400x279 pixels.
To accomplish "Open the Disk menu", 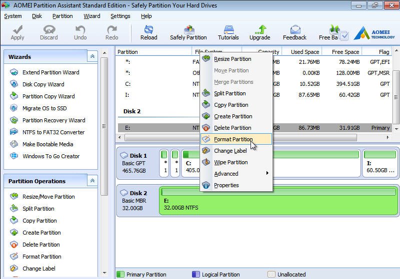I will pyautogui.click(x=36, y=16).
